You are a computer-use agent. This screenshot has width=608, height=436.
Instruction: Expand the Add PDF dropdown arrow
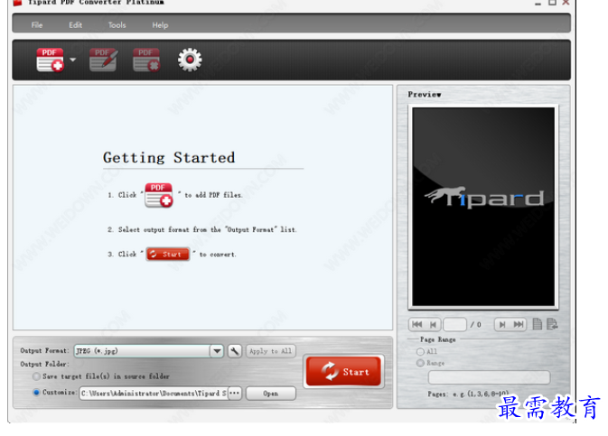(72, 60)
